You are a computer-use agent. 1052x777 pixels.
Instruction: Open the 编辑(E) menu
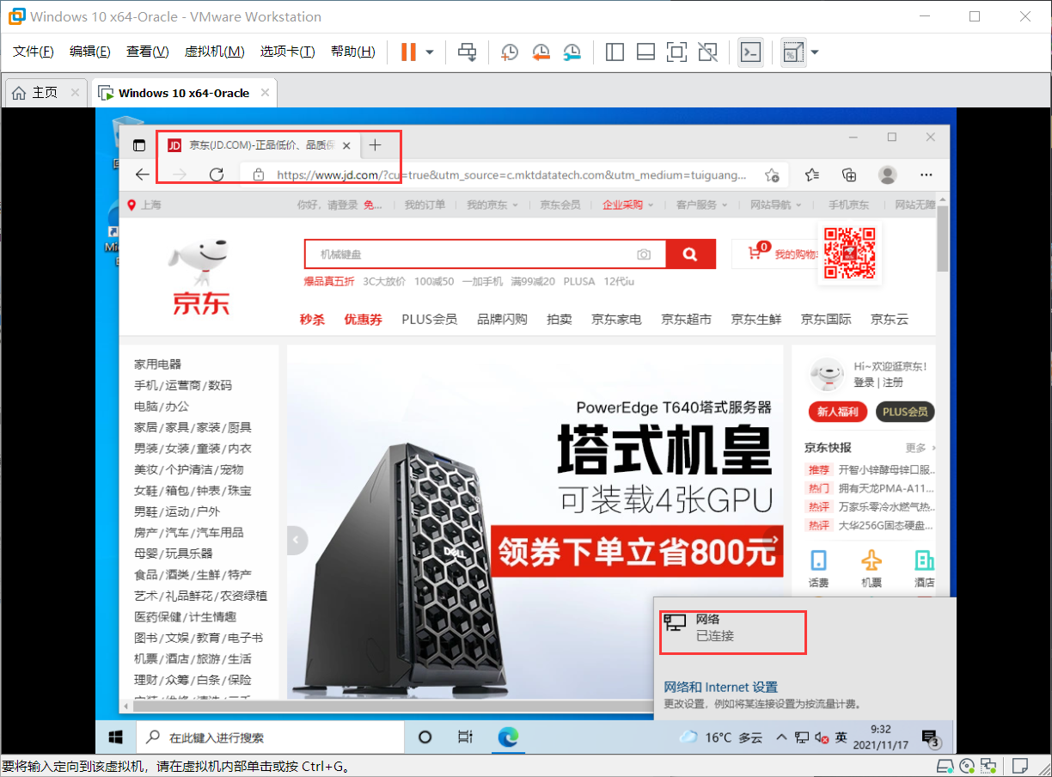coord(90,52)
